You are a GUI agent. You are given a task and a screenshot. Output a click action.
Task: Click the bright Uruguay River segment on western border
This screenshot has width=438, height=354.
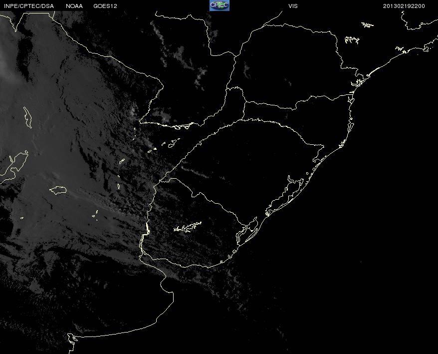[148, 228]
